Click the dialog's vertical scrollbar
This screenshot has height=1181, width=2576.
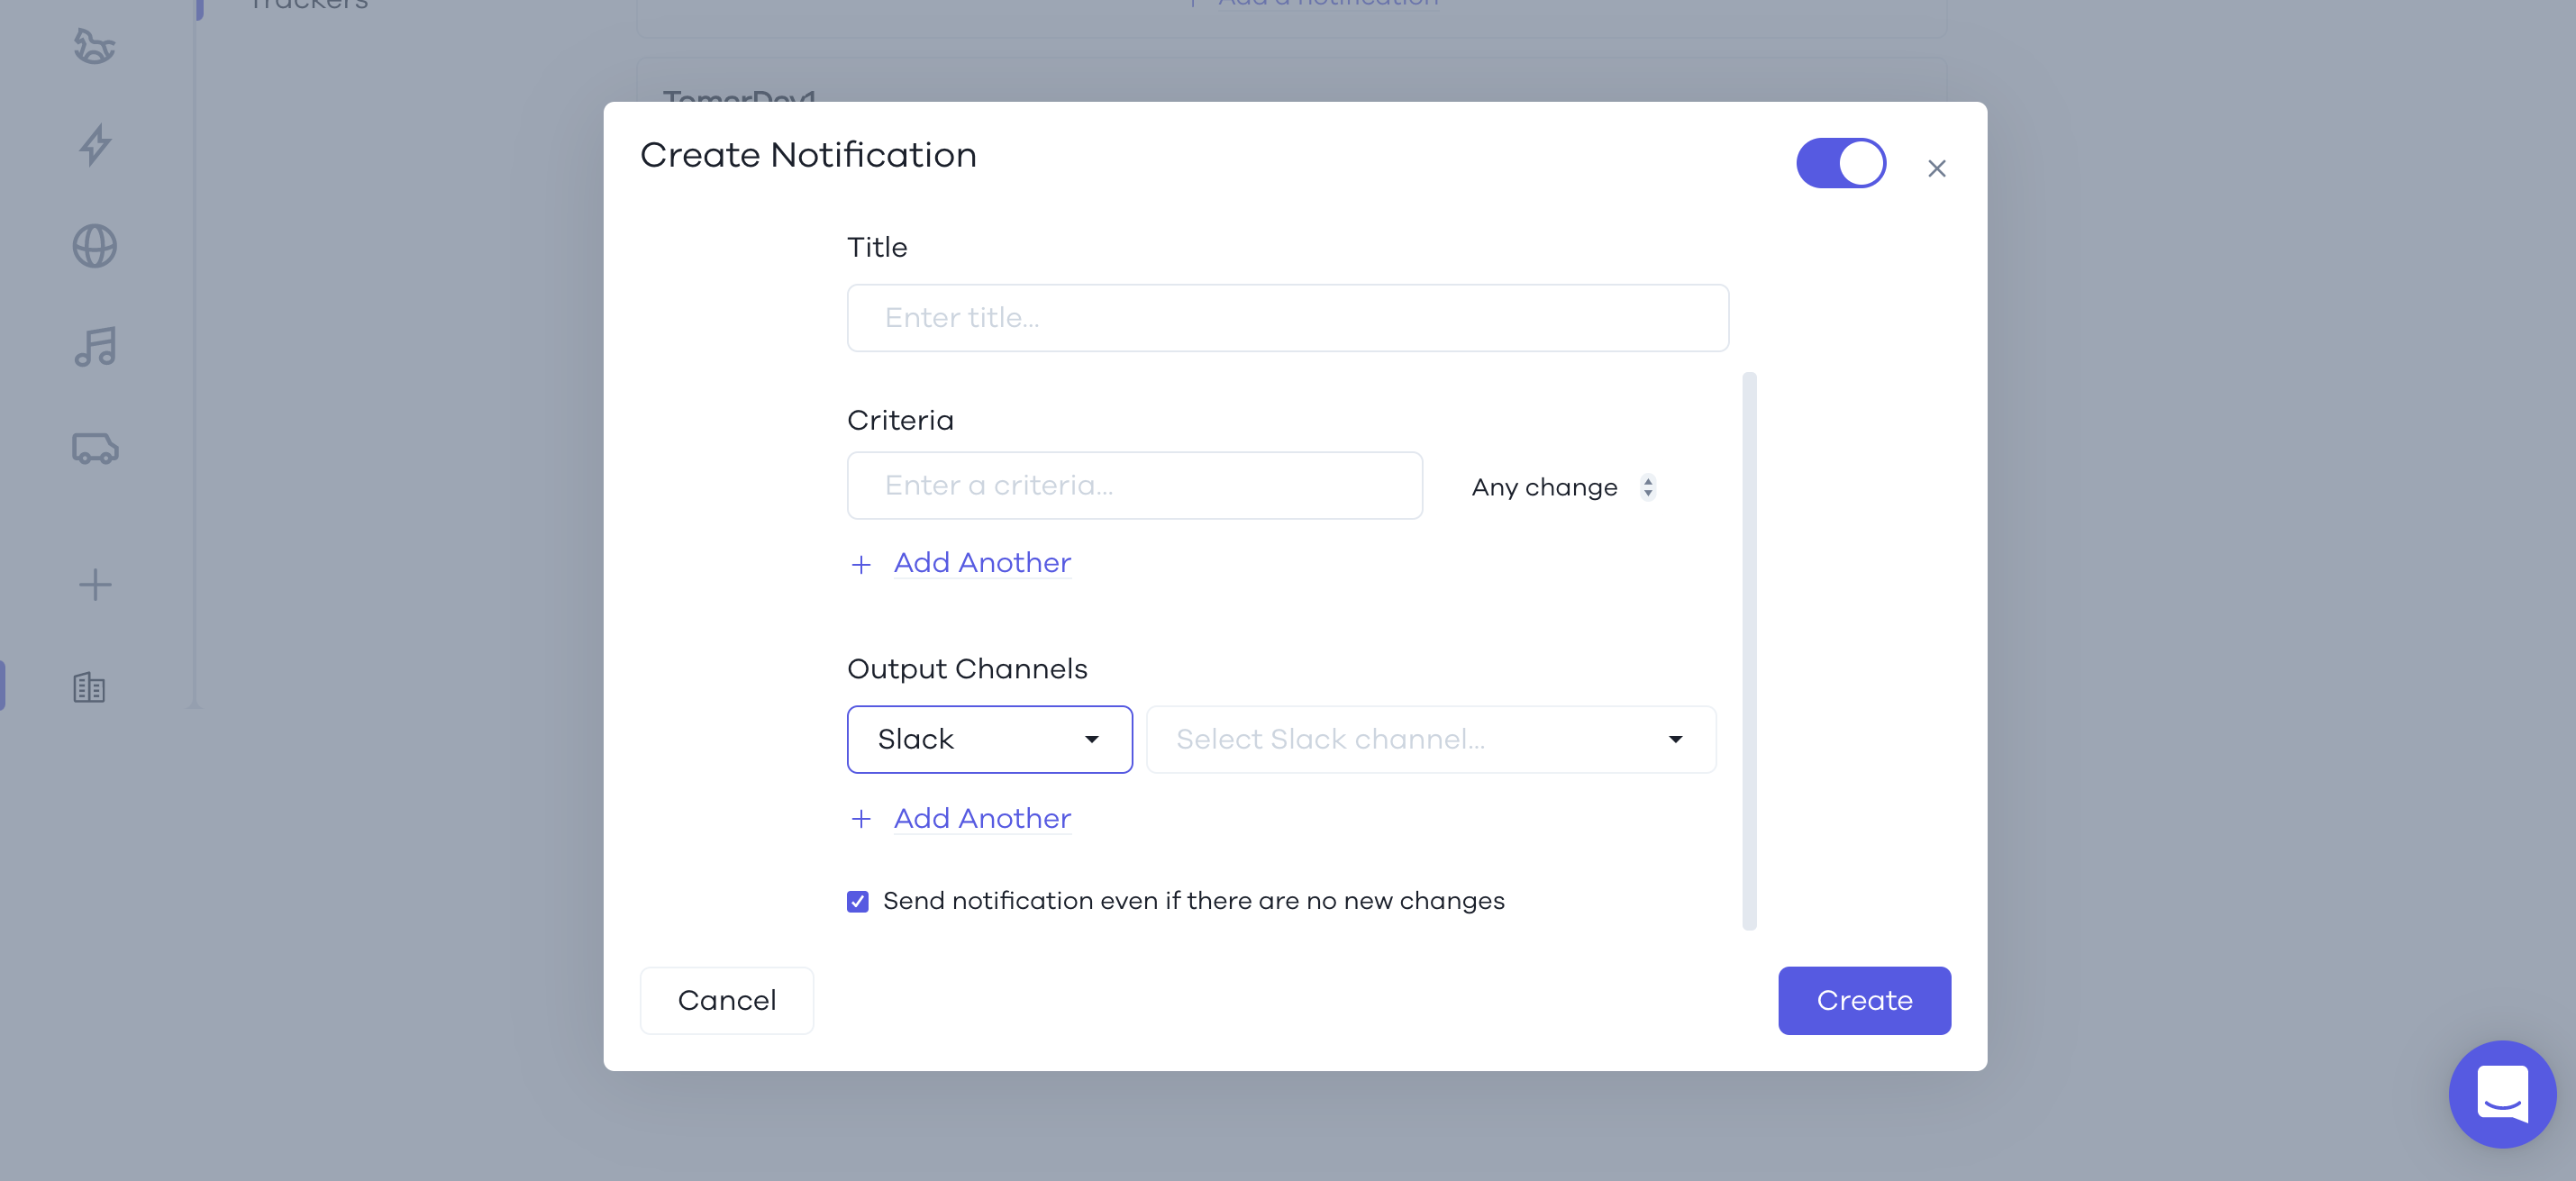pos(1749,651)
